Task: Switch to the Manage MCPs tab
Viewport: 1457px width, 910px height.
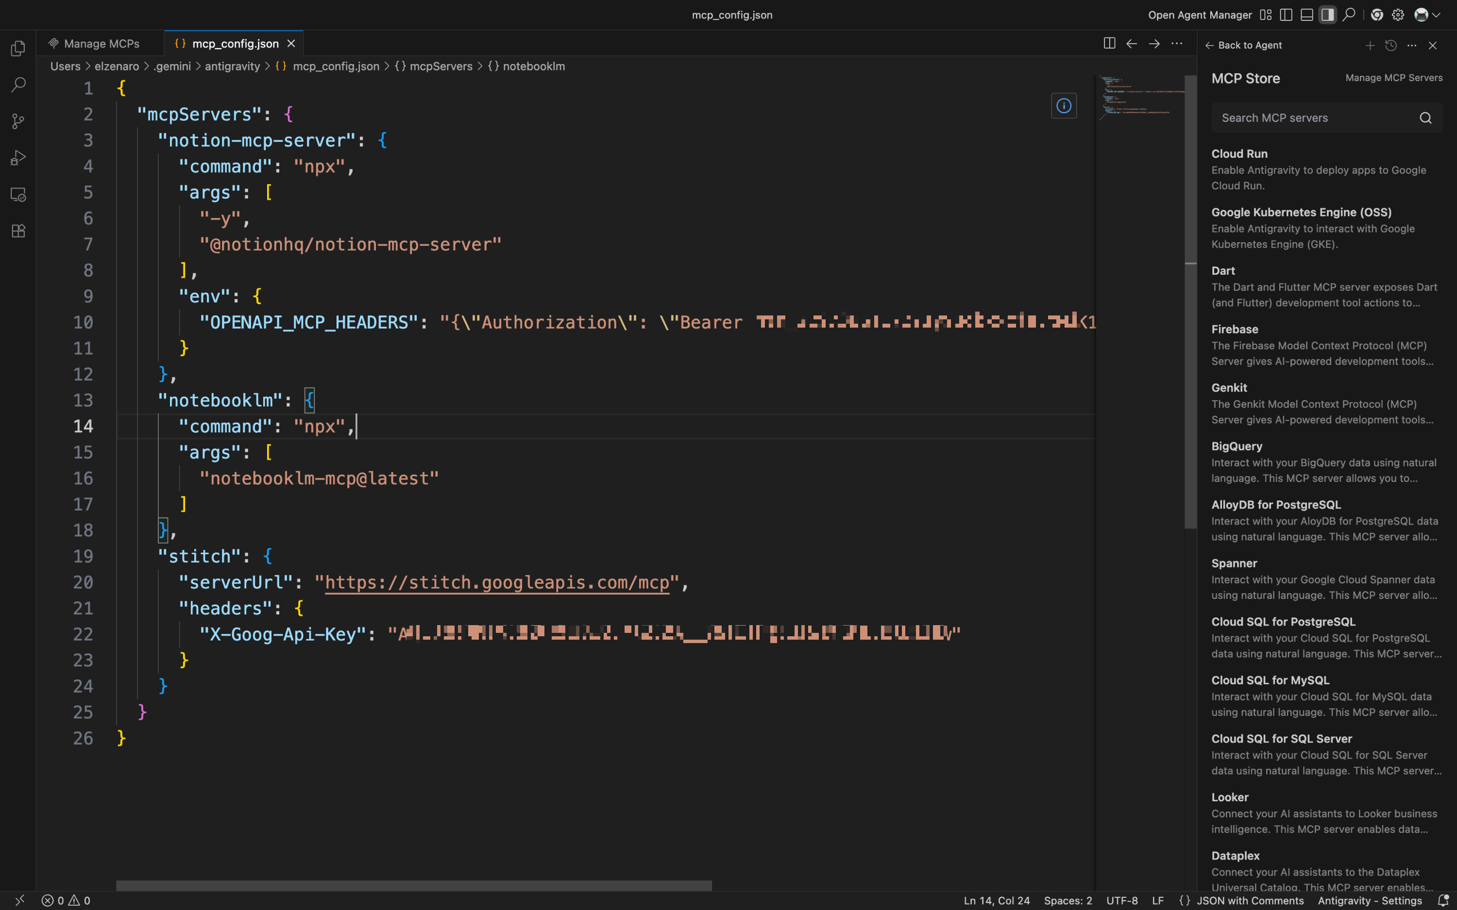Action: click(100, 43)
